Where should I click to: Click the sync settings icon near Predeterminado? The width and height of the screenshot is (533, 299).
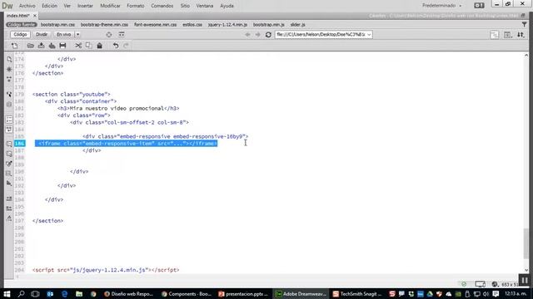[479, 6]
